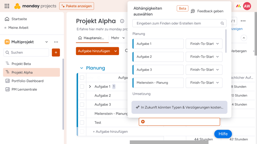
Task: Click the search magnifier in dependency field
Action: tap(222, 23)
